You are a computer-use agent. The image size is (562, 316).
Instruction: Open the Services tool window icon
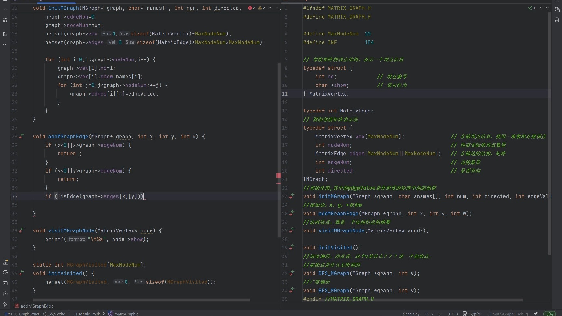(5, 273)
